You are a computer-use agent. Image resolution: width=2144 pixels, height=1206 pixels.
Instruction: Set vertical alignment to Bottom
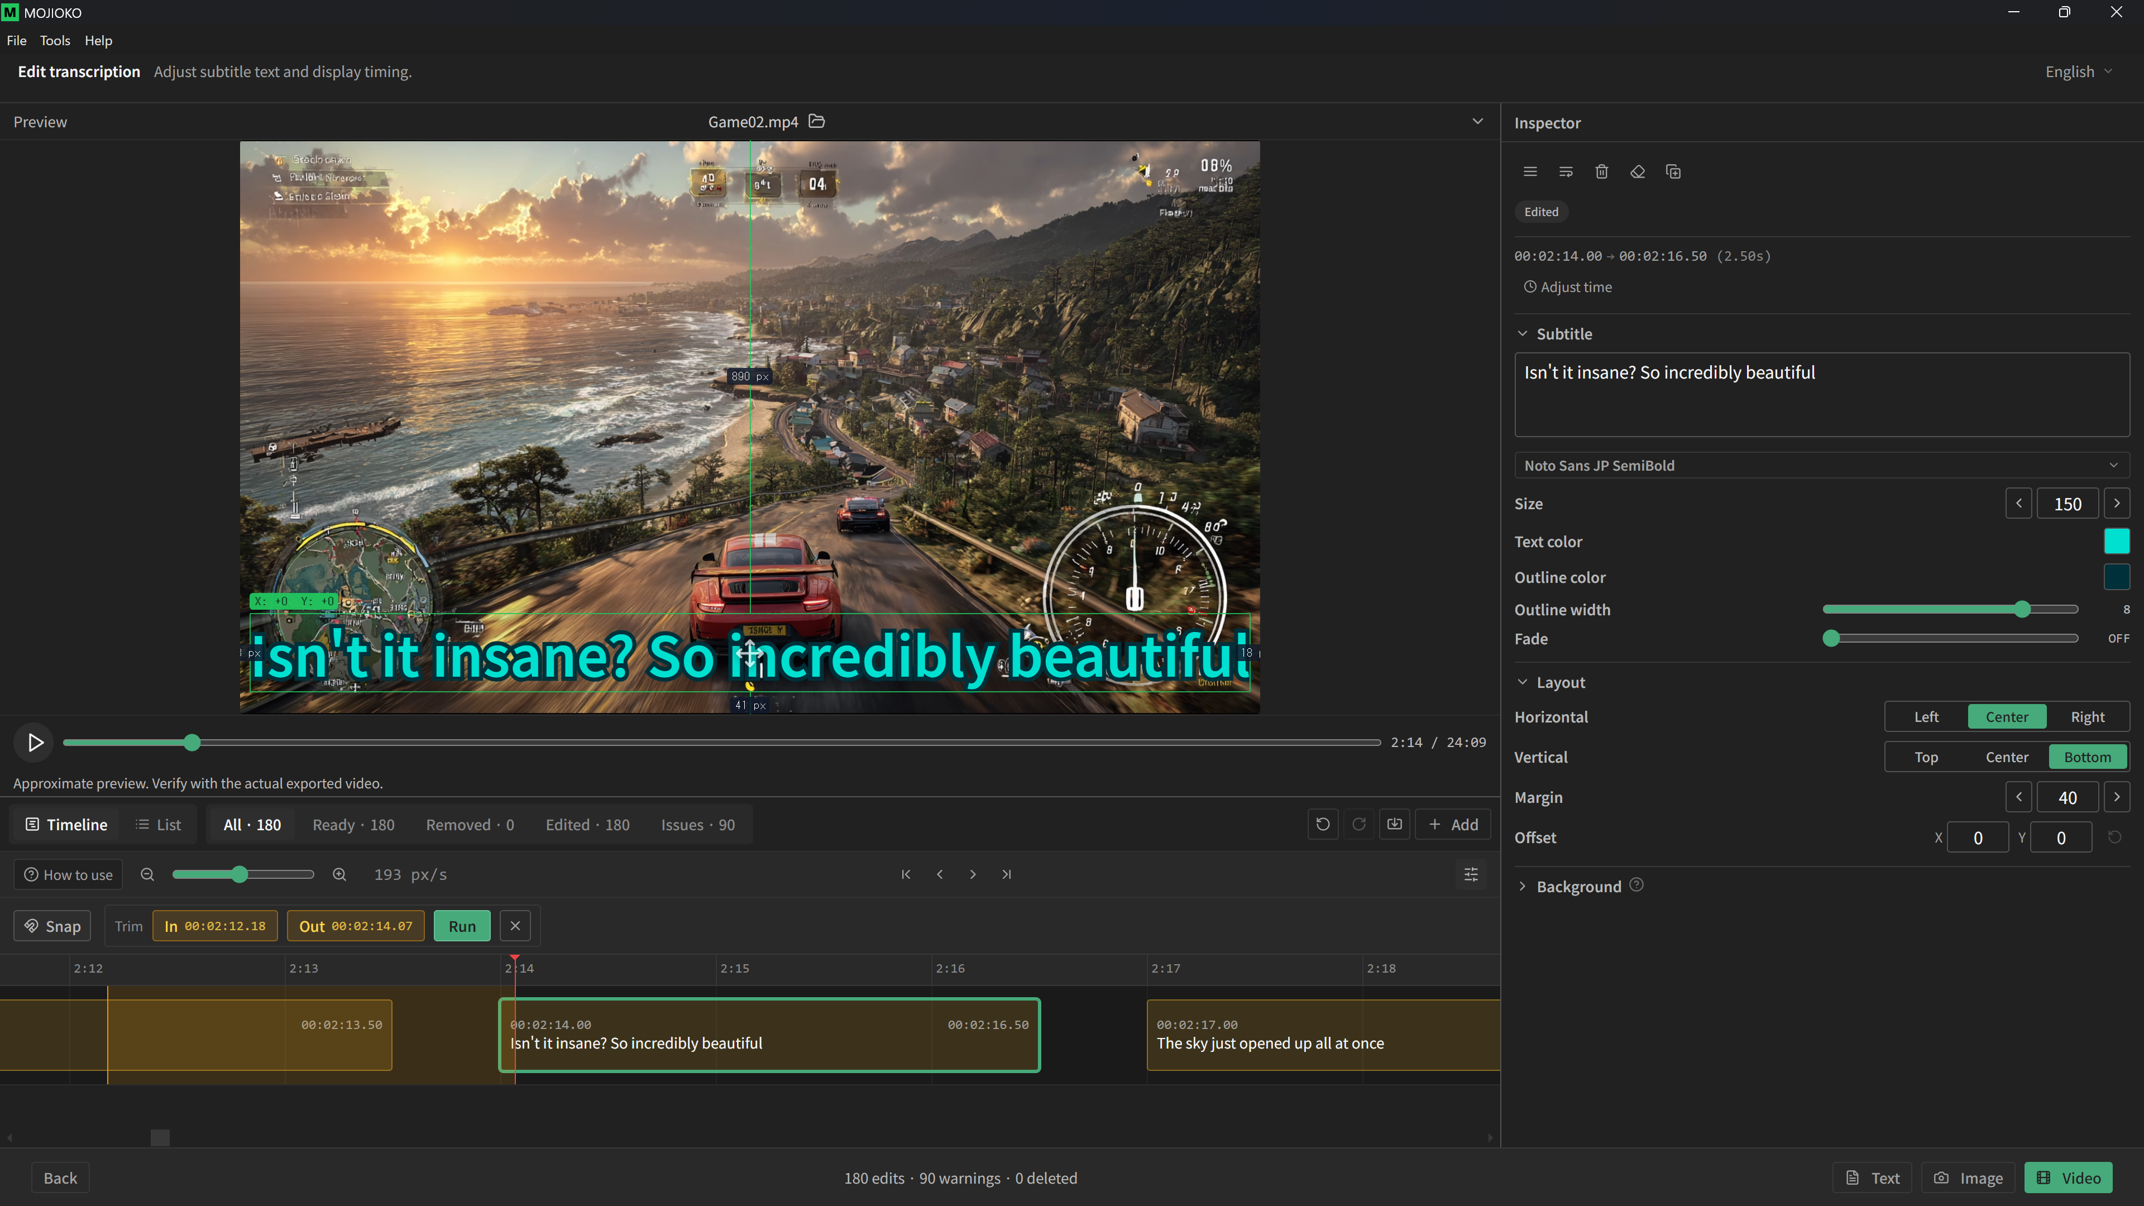click(x=2088, y=757)
